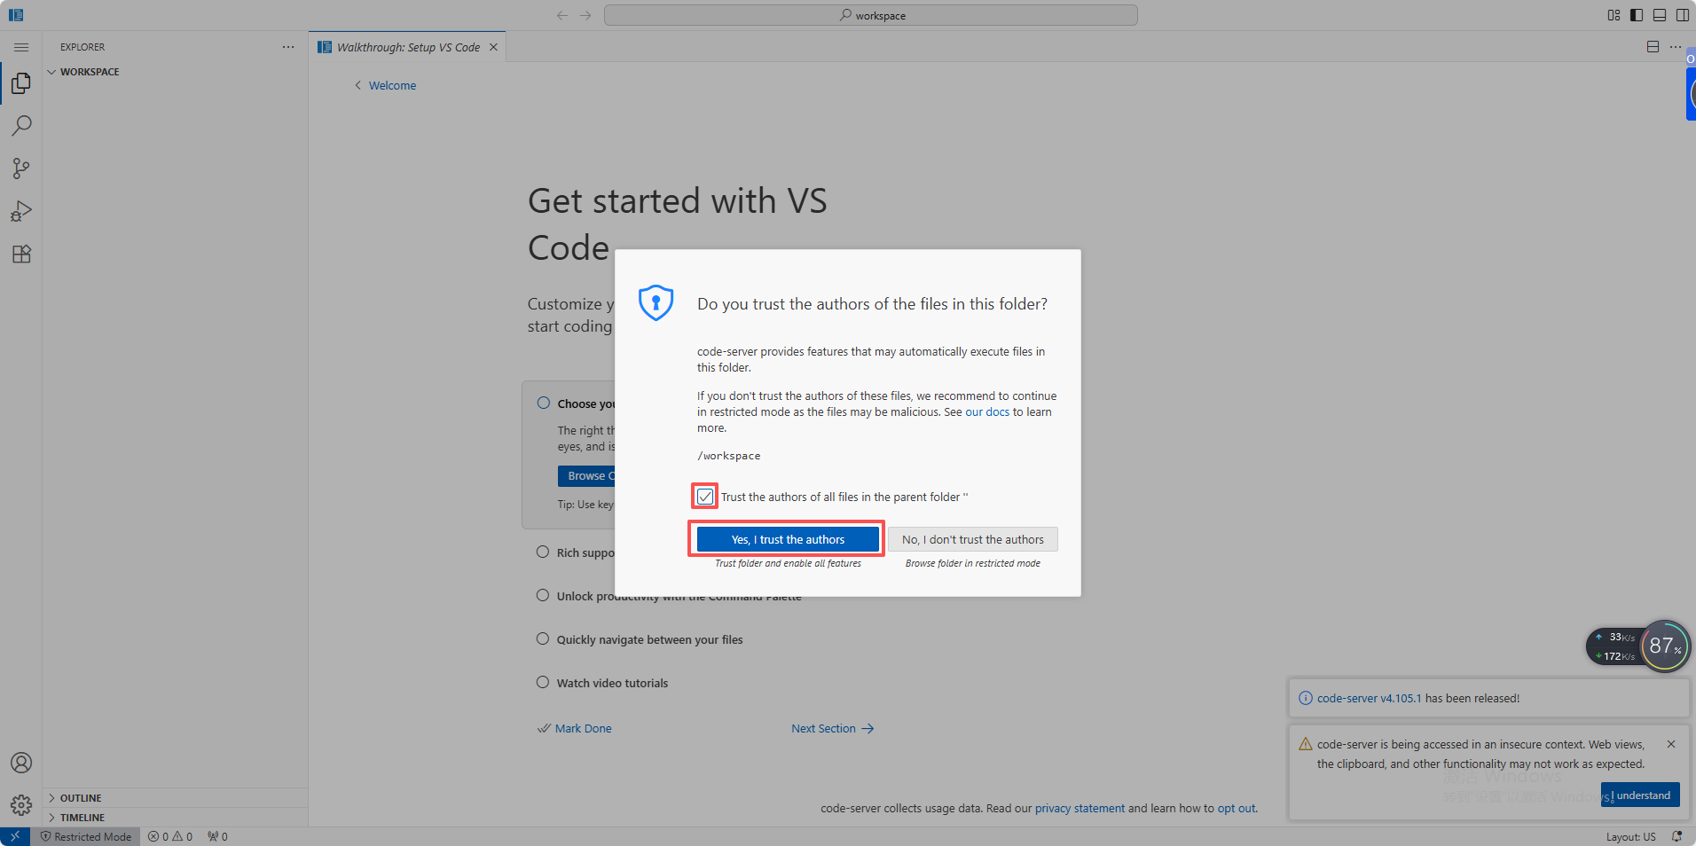Select the Choose your theme step
The image size is (1696, 846).
pos(544,403)
